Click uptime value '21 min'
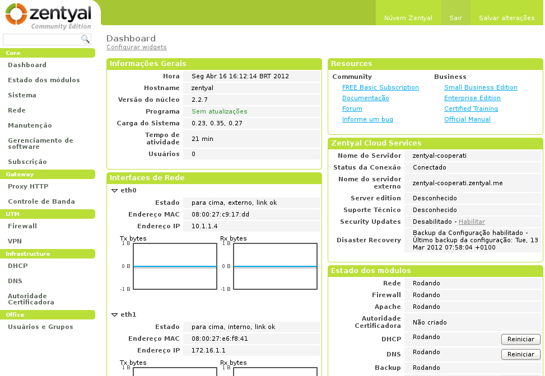Screen dimensions: 545x376 click(x=202, y=139)
